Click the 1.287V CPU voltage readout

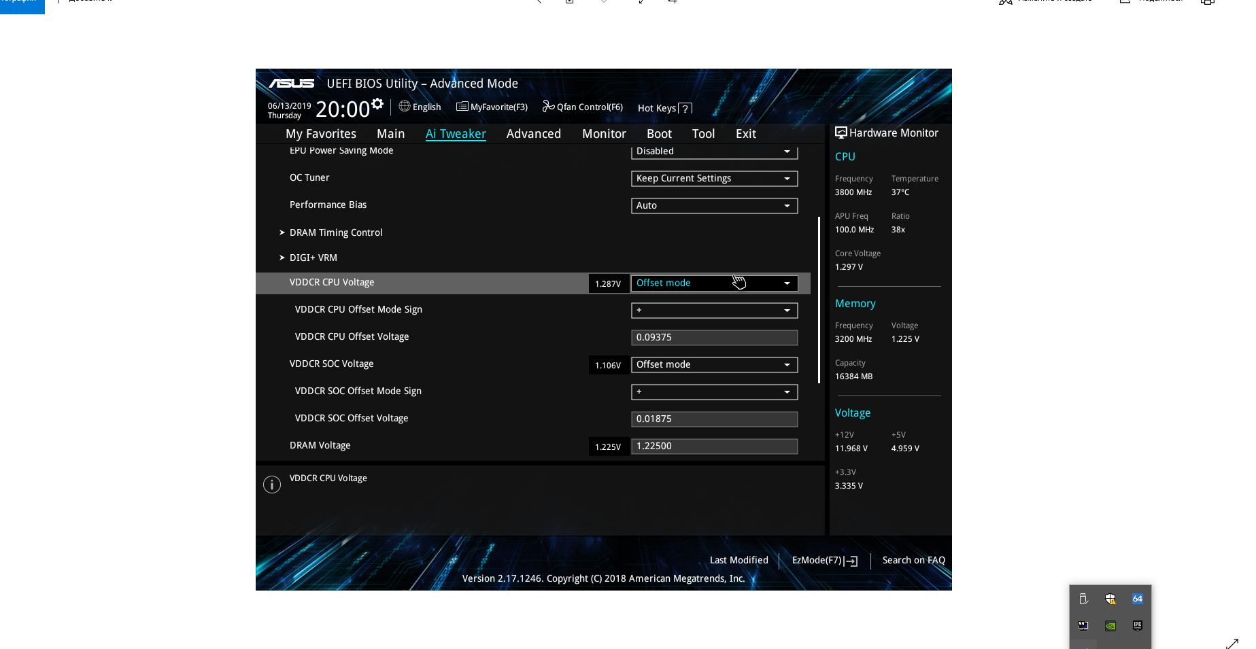click(x=608, y=284)
